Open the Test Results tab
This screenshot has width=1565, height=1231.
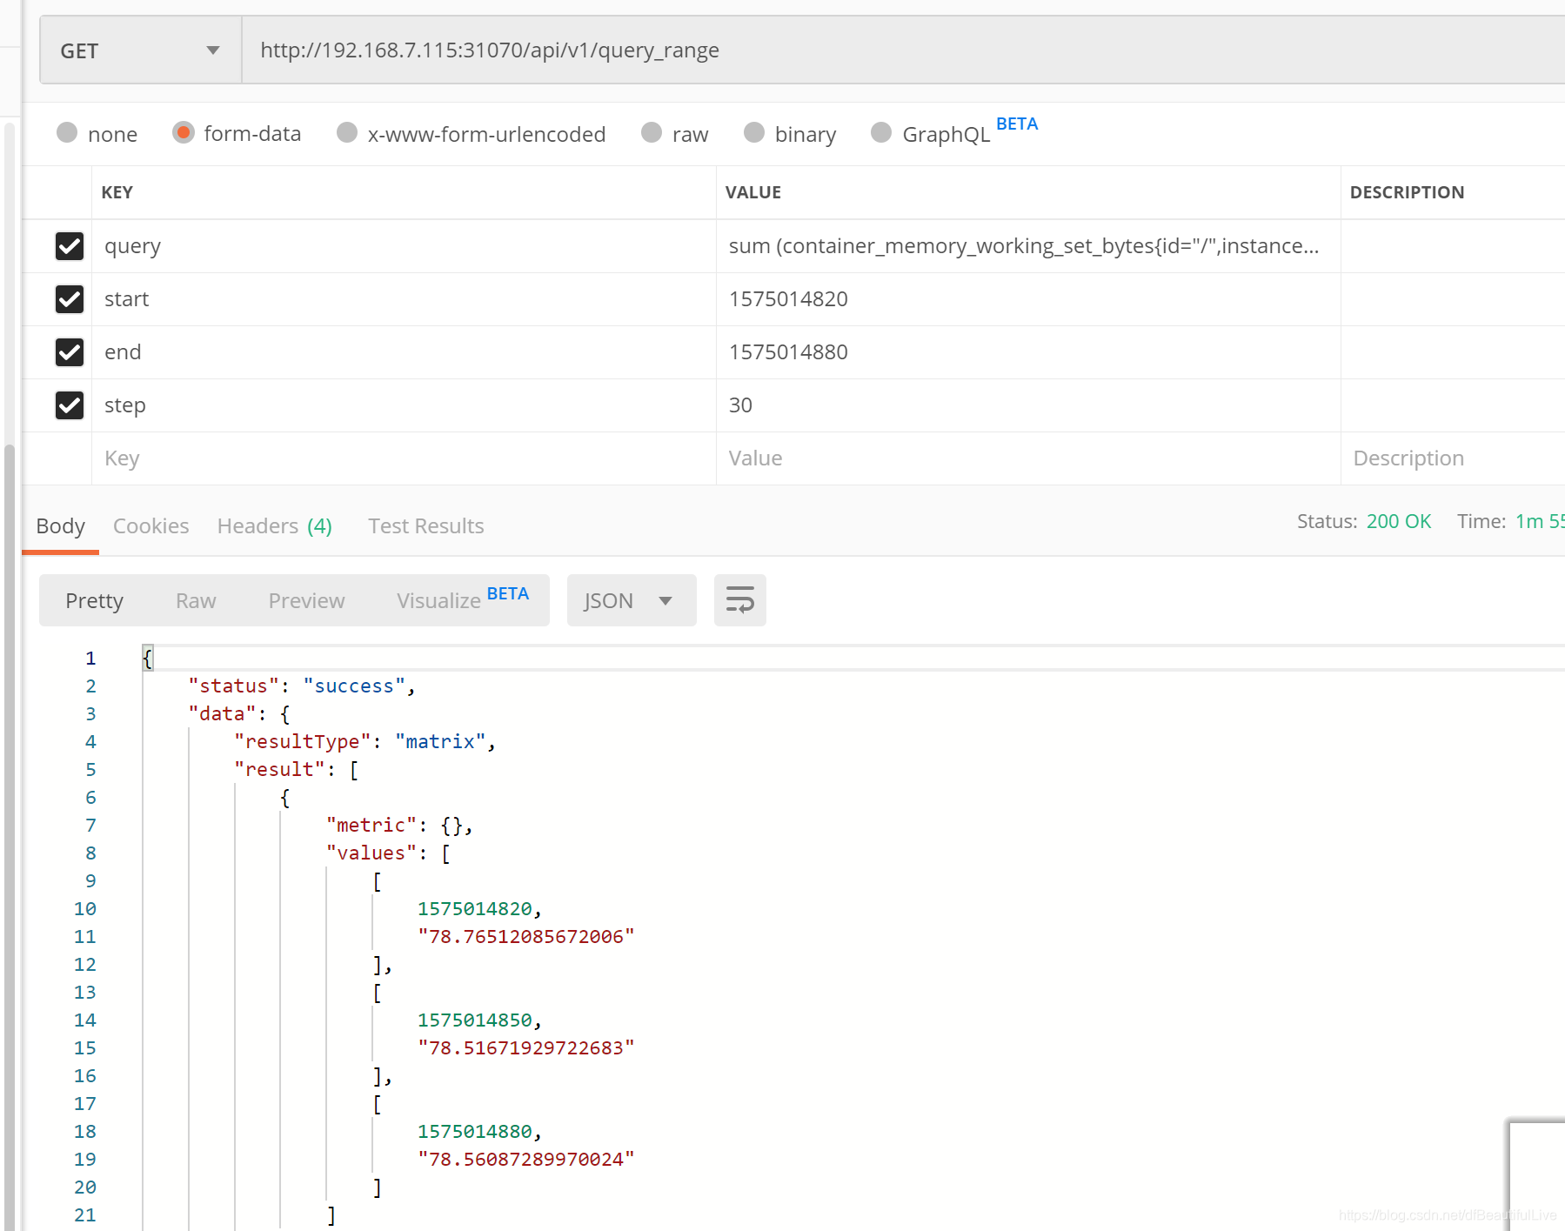(x=426, y=526)
